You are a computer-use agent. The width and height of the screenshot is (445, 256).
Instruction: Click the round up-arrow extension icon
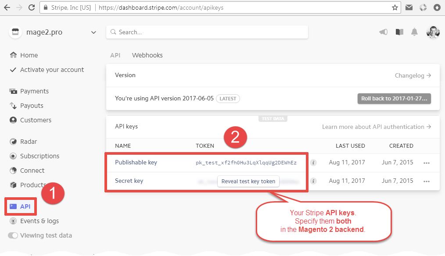[437, 7]
